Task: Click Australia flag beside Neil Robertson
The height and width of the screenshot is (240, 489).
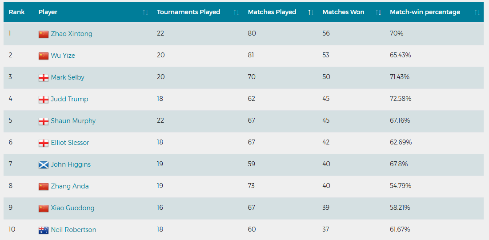Action: 44,230
